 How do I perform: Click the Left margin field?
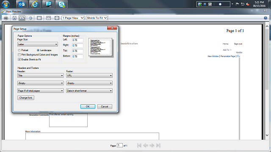point(77,40)
